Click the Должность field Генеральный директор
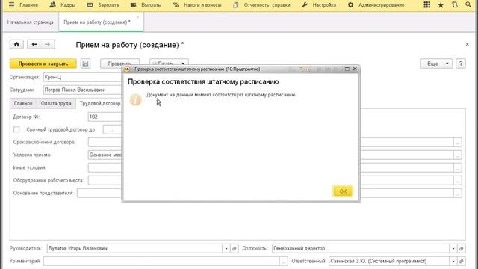478x269 pixels. coord(361,248)
